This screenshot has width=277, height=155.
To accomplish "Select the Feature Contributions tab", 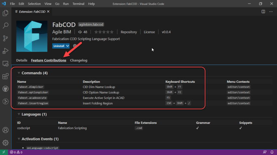I will point(49,60).
